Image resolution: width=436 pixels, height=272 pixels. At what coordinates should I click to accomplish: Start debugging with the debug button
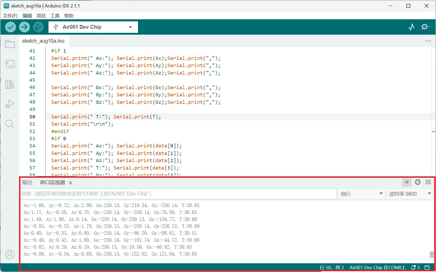point(38,27)
